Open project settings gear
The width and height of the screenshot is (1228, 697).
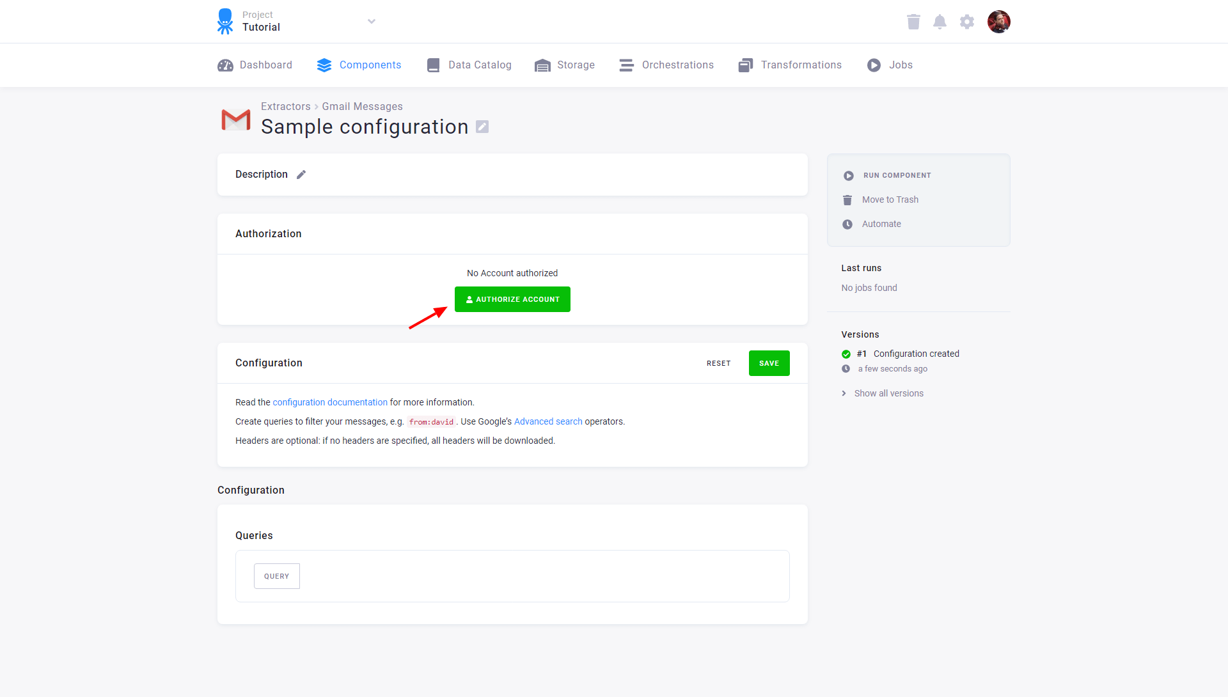(967, 21)
